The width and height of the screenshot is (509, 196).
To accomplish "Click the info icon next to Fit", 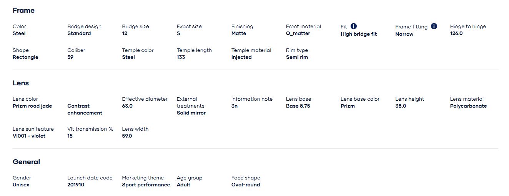I will click(x=354, y=26).
